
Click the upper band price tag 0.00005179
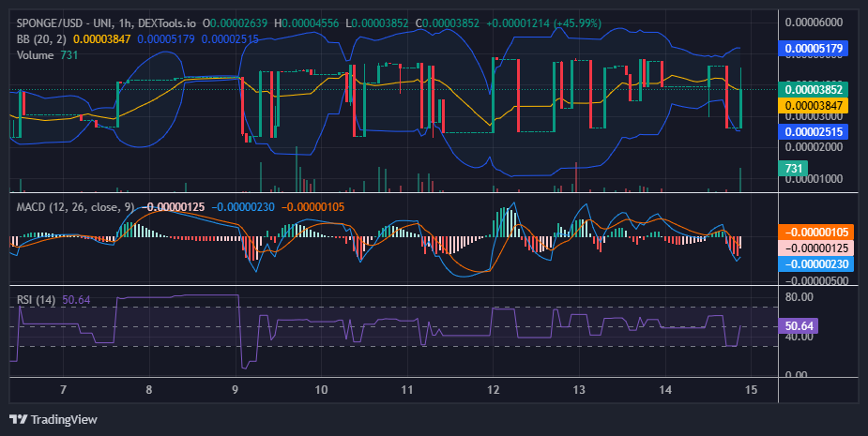[x=814, y=48]
